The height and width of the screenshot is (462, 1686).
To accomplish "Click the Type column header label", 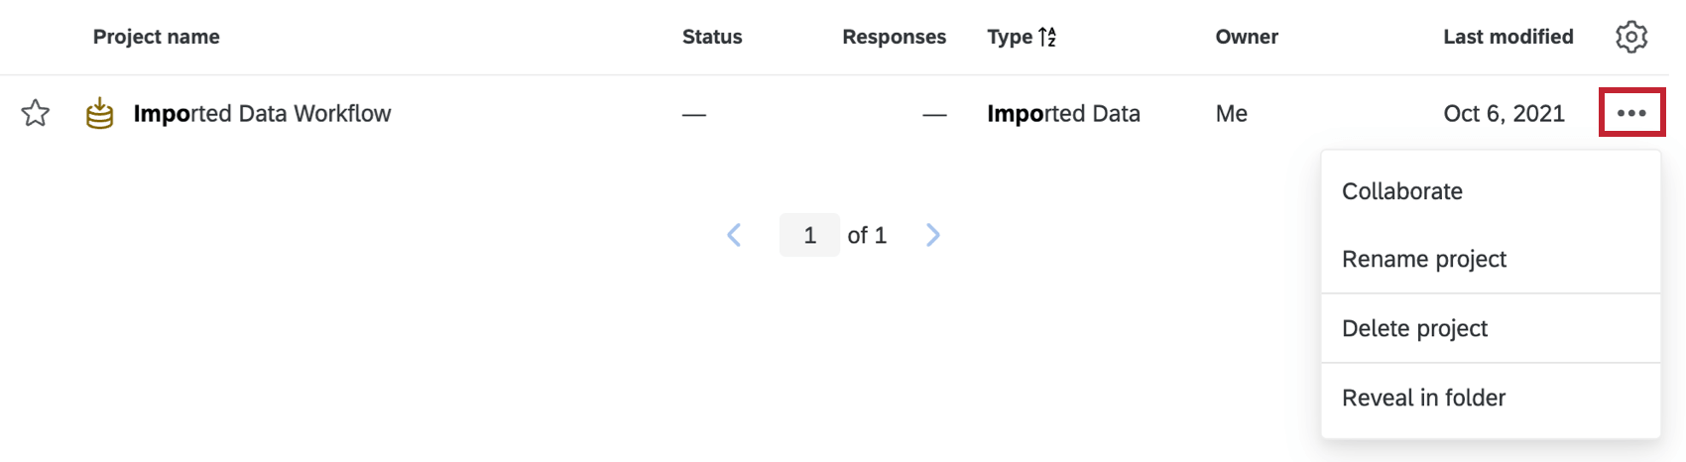I will (1010, 37).
